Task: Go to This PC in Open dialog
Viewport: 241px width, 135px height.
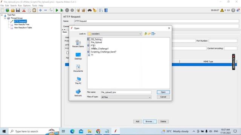Action: tap(78, 81)
